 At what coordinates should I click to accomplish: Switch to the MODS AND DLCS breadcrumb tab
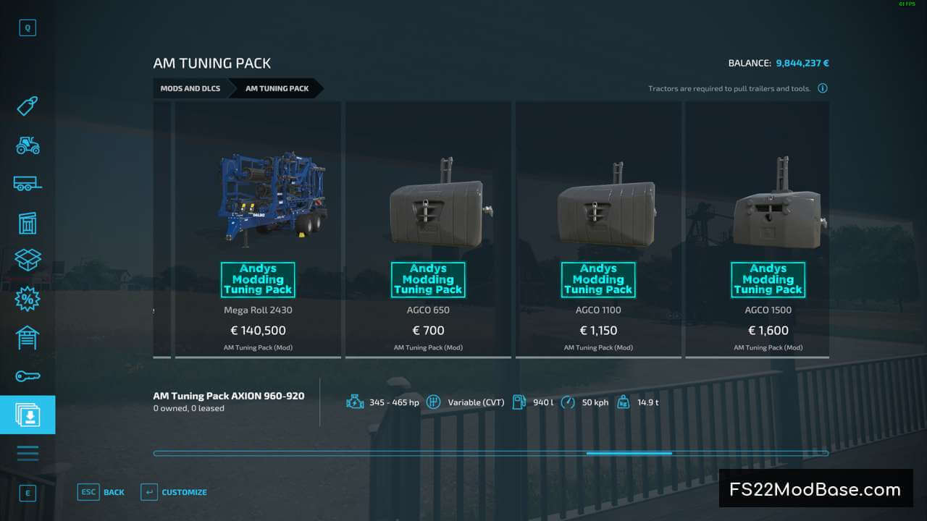click(190, 88)
